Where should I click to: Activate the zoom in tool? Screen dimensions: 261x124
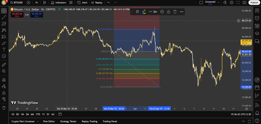coord(4,71)
